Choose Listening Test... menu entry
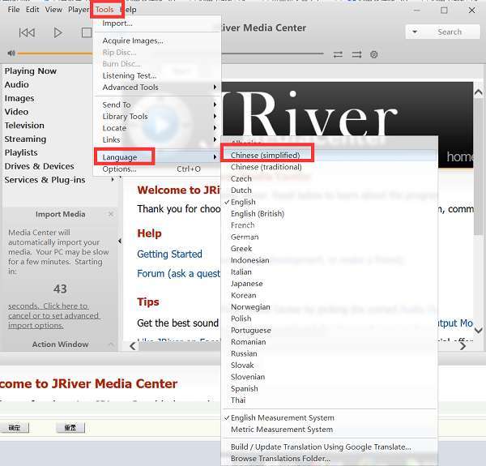Image resolution: width=486 pixels, height=466 pixels. [x=157, y=75]
